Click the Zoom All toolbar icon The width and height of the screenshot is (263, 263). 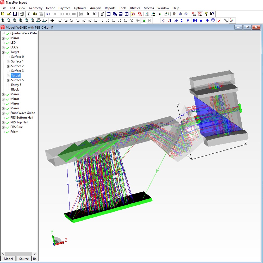coord(20,20)
